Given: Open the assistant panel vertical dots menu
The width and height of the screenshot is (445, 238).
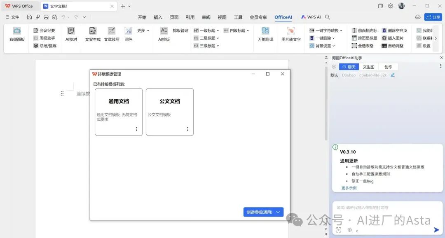Looking at the screenshot, I should point(441,66).
